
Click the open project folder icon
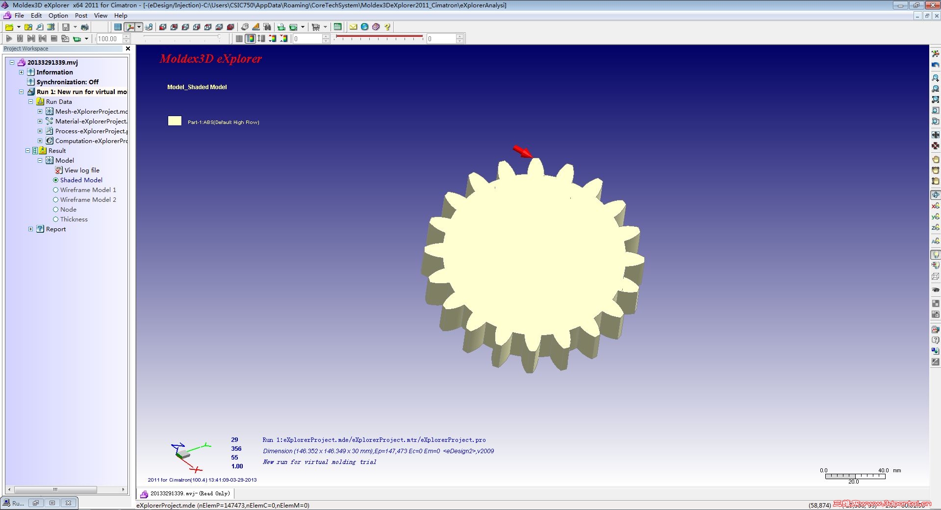(x=9, y=27)
